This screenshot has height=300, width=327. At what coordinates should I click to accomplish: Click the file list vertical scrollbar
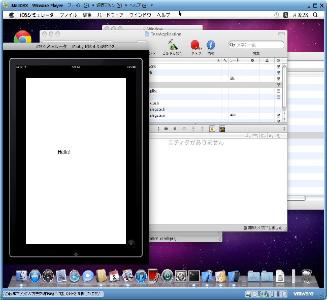[284, 87]
